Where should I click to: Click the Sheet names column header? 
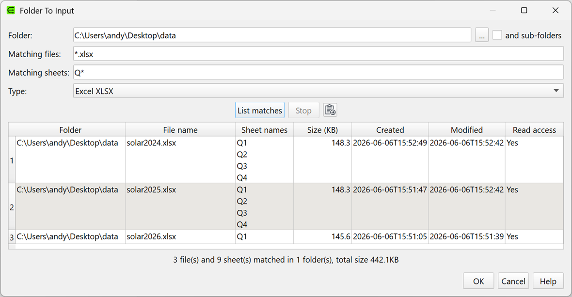[265, 130]
